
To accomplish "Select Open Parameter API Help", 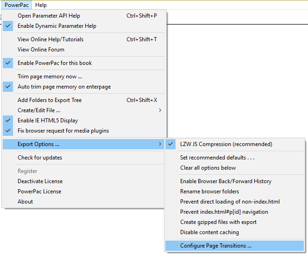I will coord(84,16).
